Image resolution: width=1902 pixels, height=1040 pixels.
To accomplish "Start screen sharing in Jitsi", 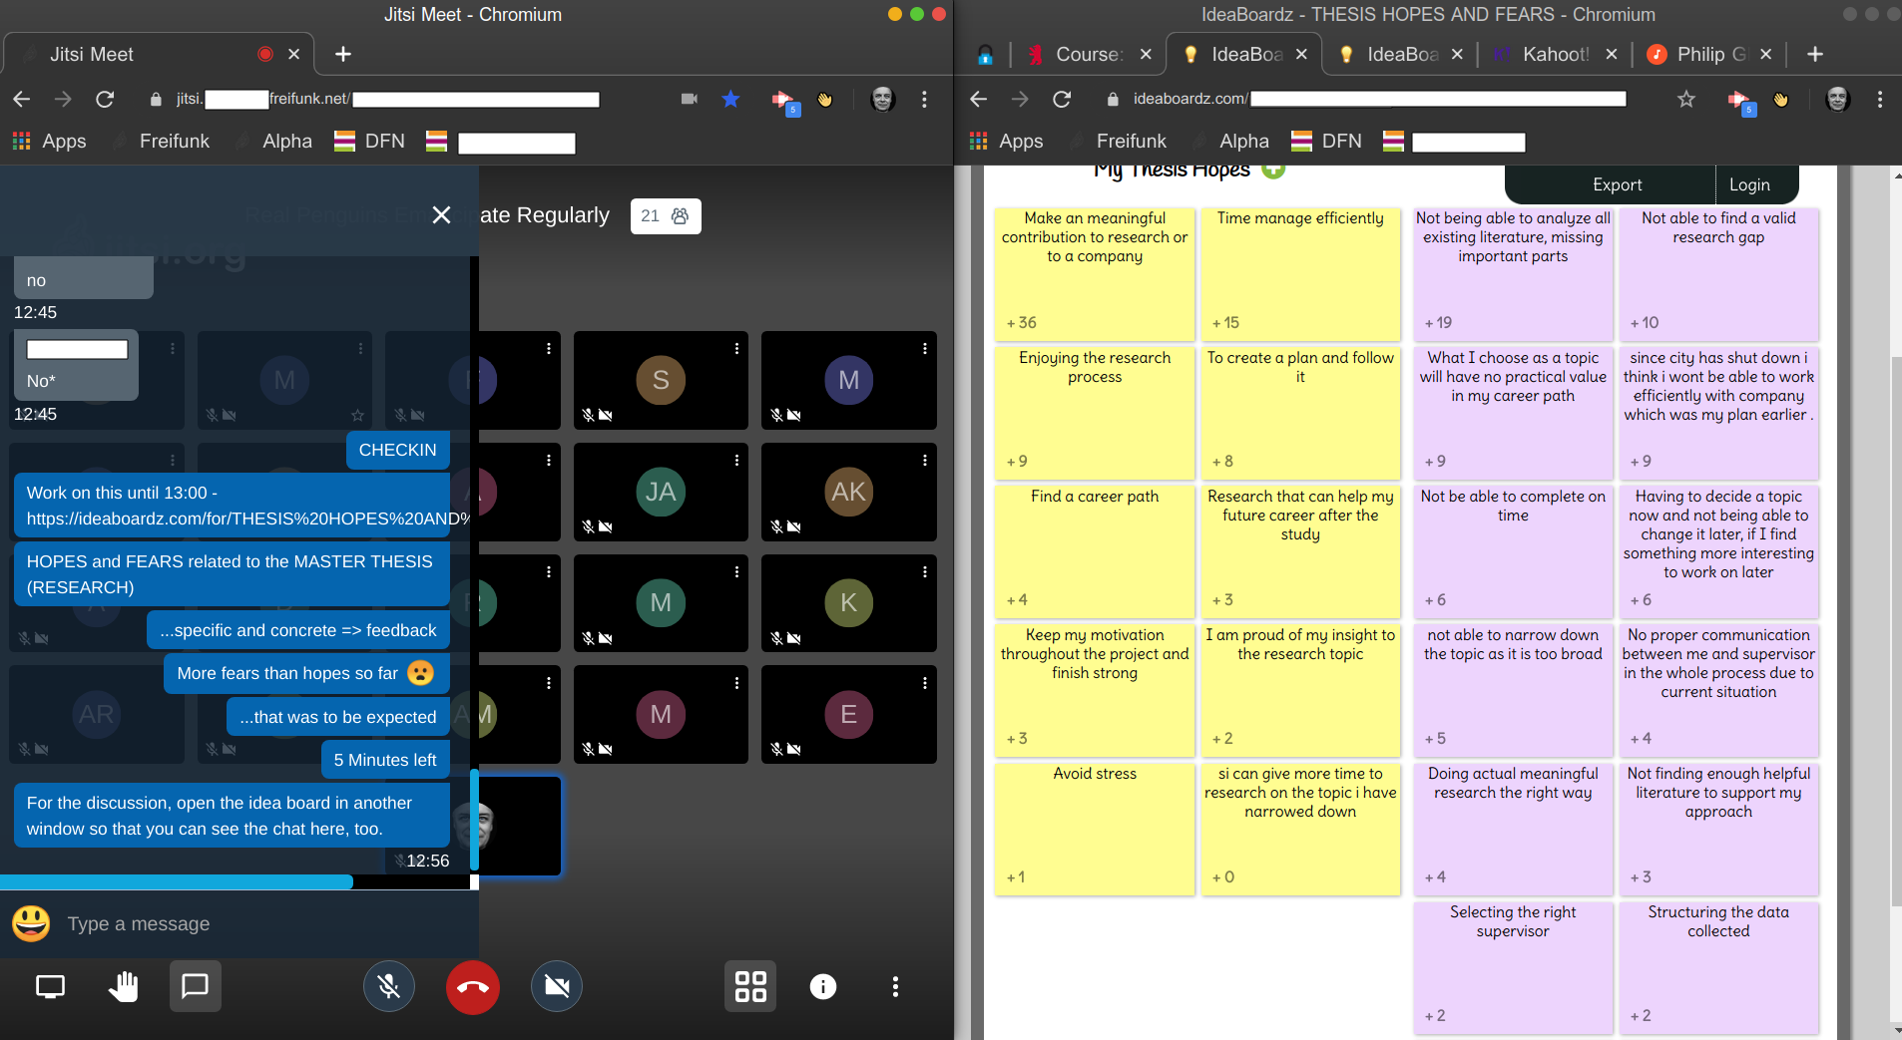I will coord(49,986).
